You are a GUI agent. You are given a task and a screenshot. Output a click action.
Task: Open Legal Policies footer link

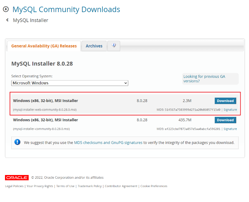click(x=14, y=186)
